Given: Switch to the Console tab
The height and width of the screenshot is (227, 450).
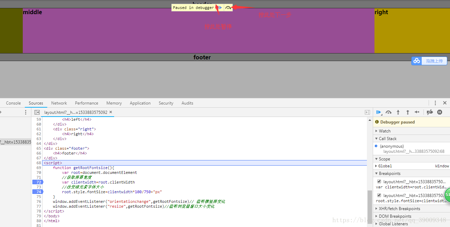Looking at the screenshot, I should [x=13, y=103].
